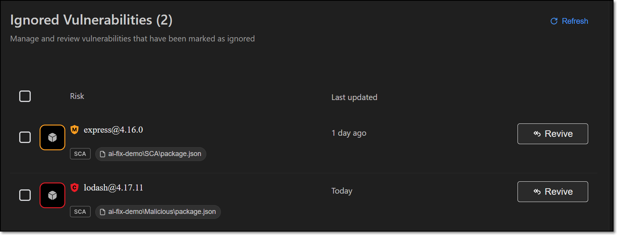Screen dimensions: 617x235
Task: Refresh the ignored vulnerabilities list
Action: [x=569, y=21]
